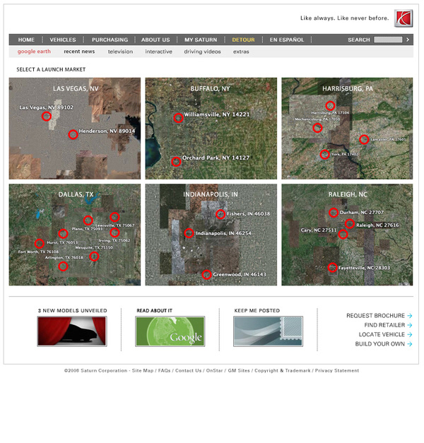The height and width of the screenshot is (443, 424).
Task: Open the ABOUT US menu
Action: pos(155,40)
